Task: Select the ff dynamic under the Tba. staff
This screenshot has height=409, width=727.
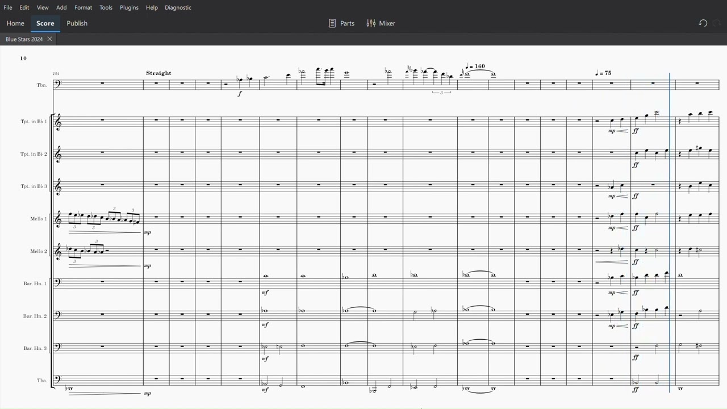Action: click(636, 390)
